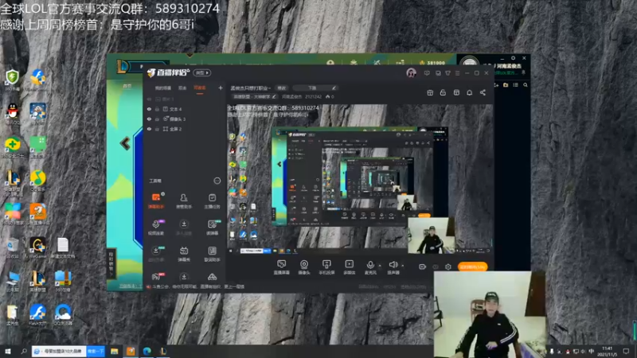Viewport: 637px width, 358px height.
Task: Hide the 文本 4 layer with eye icon
Action: [x=149, y=109]
